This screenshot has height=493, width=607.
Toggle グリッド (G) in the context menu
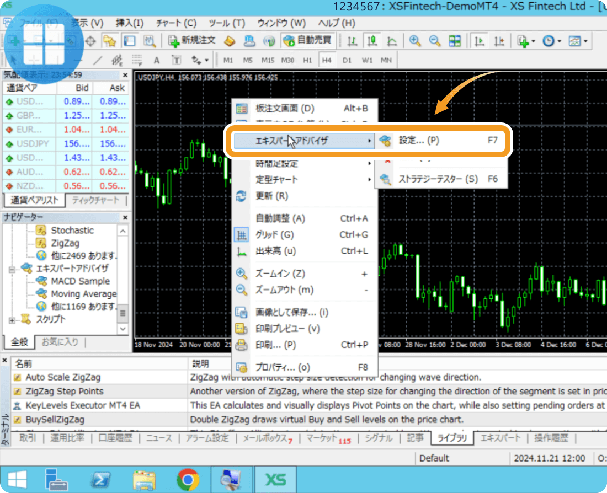[x=304, y=234]
